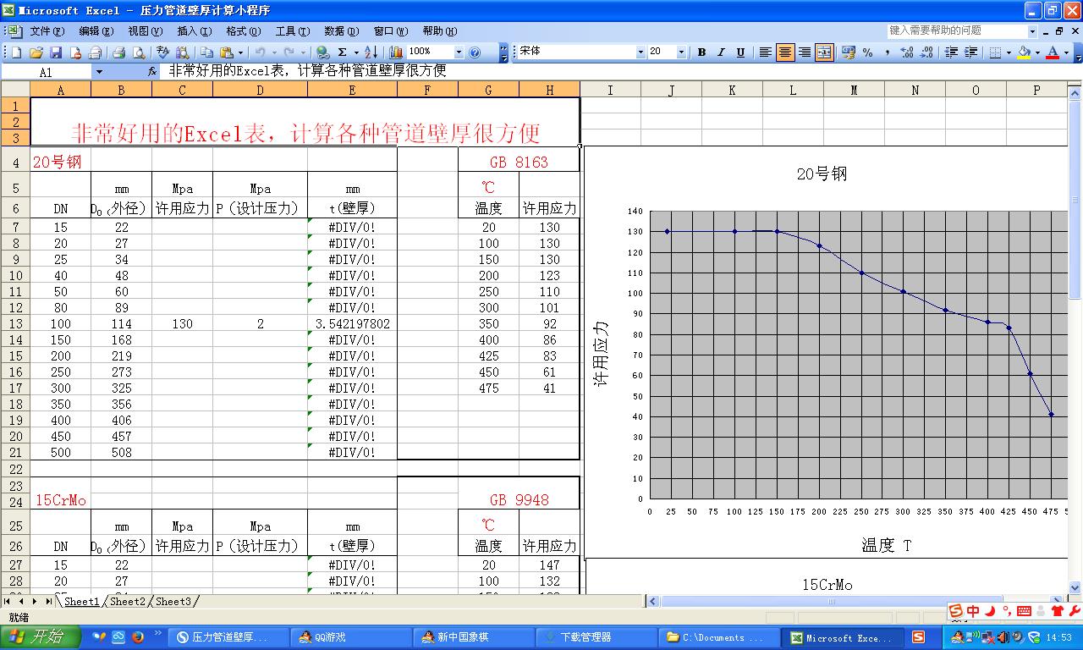The image size is (1083, 650).
Task: Select the cell containing 3.542197802
Action: click(x=353, y=324)
